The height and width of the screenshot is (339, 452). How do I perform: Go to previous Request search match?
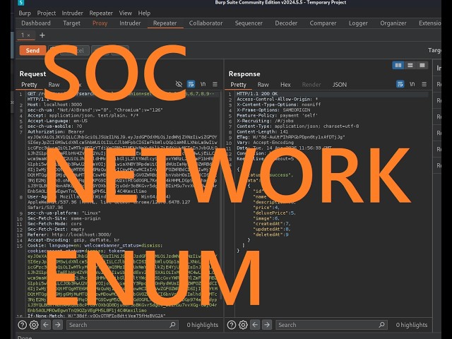pyautogui.click(x=46, y=325)
